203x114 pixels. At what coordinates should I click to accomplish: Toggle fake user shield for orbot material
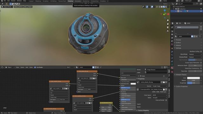click(x=192, y=36)
